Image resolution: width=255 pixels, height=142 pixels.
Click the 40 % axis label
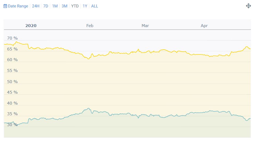click(x=12, y=103)
